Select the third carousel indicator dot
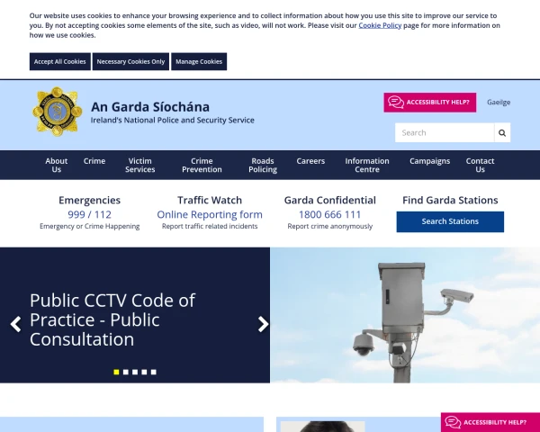The image size is (540, 432). 135,372
